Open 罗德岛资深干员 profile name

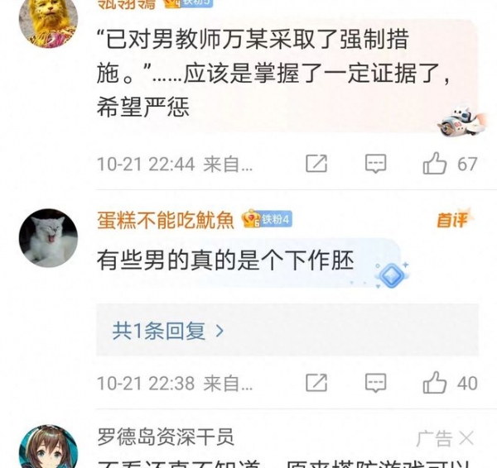point(166,437)
